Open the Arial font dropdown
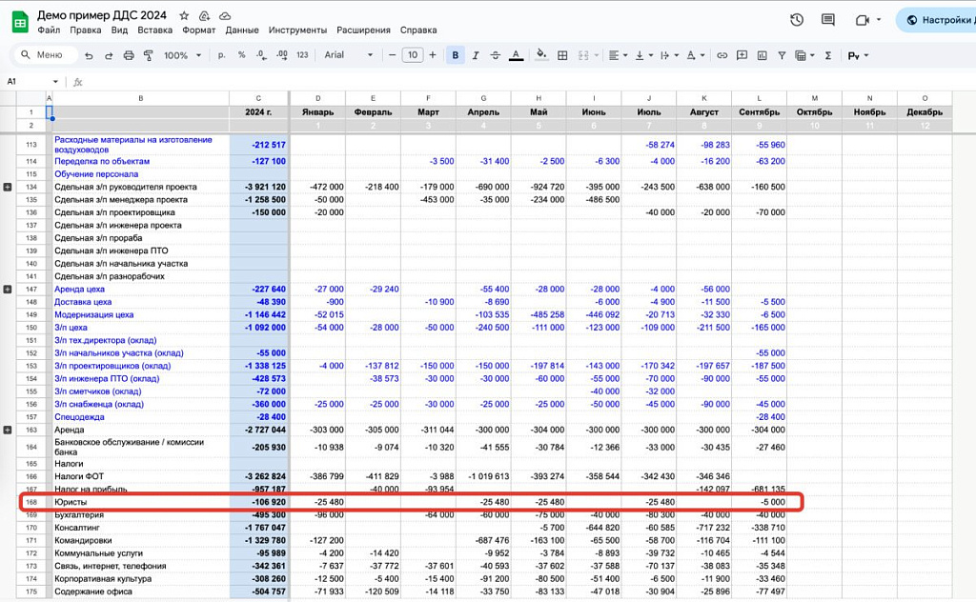The width and height of the screenshot is (976, 602). tap(349, 55)
